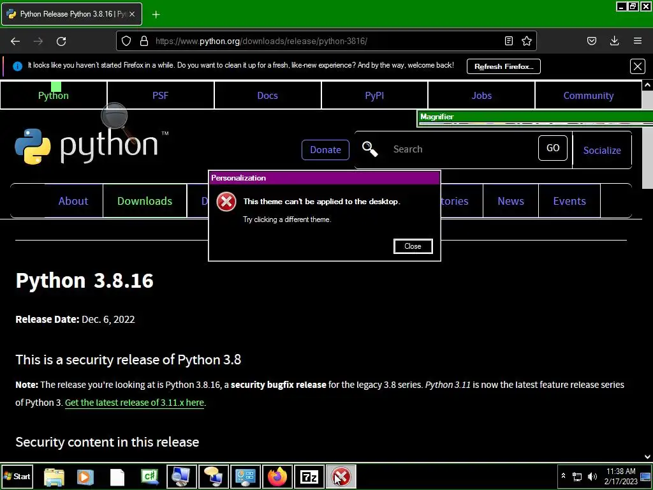Click the 'Release Date:' label text

click(47, 319)
